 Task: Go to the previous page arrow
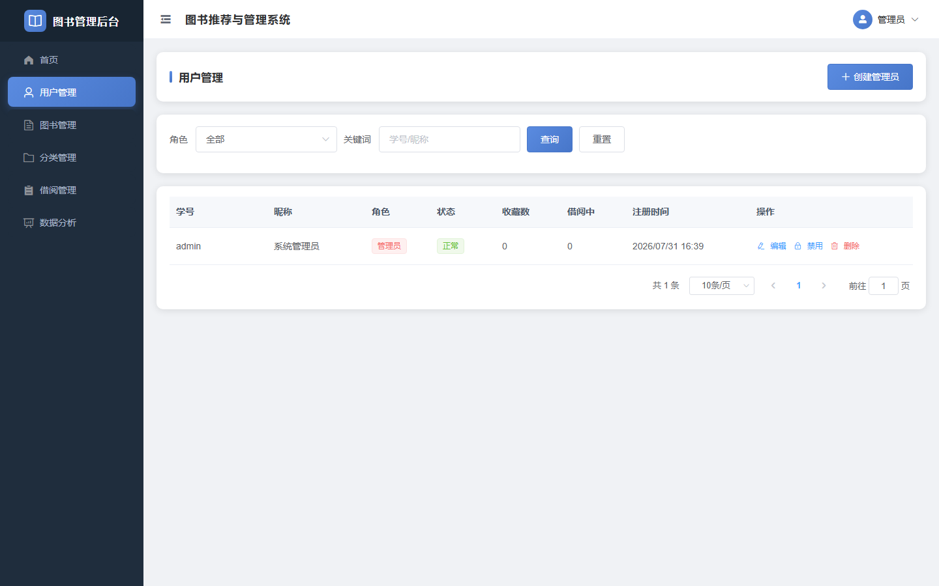tap(773, 286)
